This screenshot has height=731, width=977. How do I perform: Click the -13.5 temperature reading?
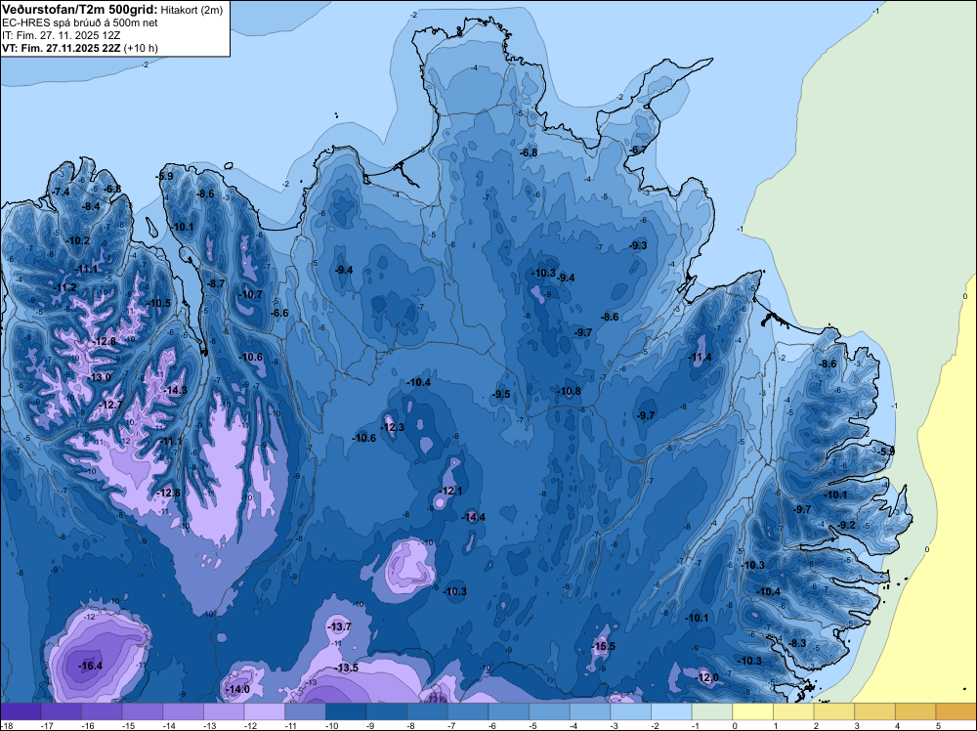(347, 667)
